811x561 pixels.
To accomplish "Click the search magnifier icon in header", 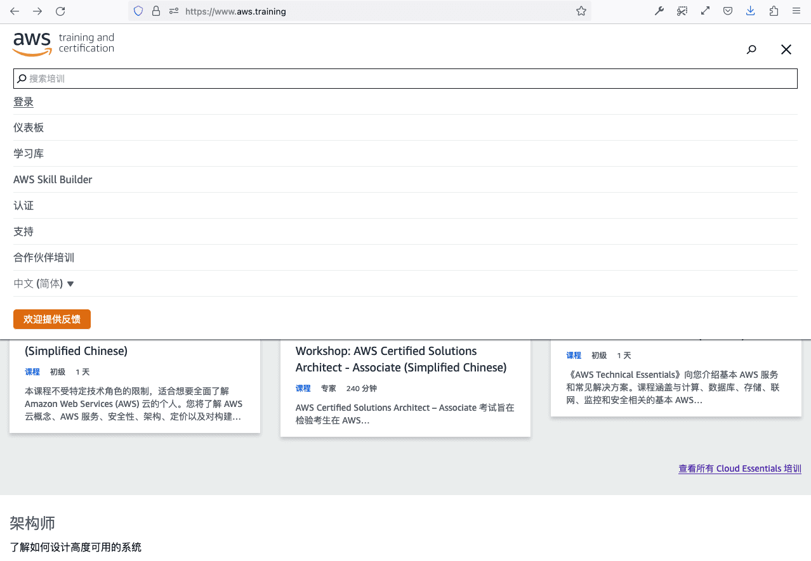I will pos(751,49).
